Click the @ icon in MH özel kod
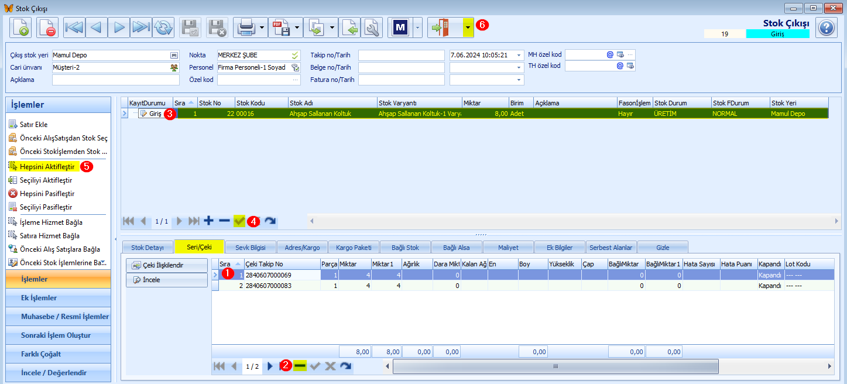Image resolution: width=847 pixels, height=384 pixels. click(610, 54)
